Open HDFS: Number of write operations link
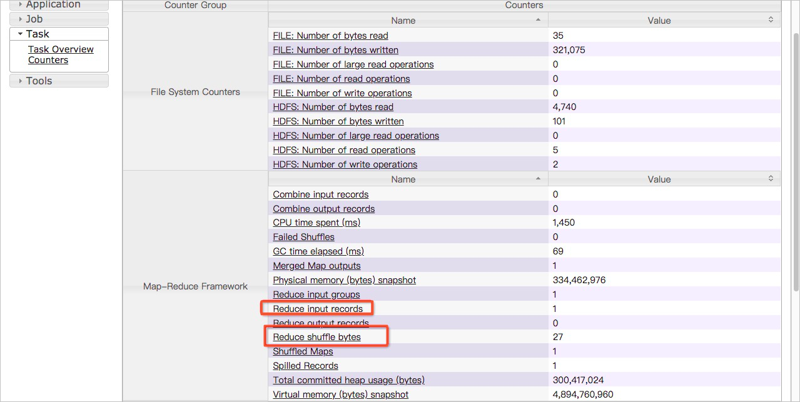Screen dimensions: 800x402 [345, 164]
